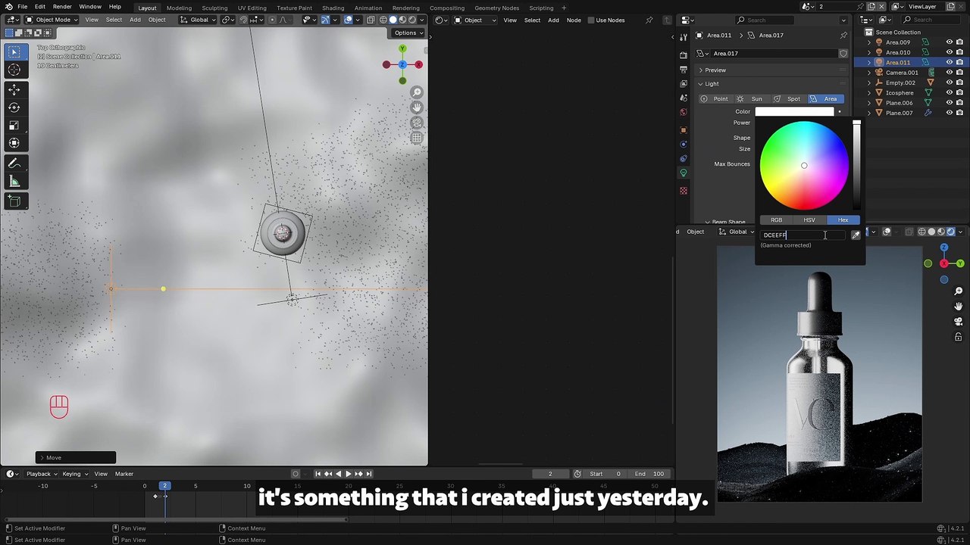This screenshot has width=970, height=545.
Task: Open the Object Mode dropdown
Action: [x=52, y=20]
